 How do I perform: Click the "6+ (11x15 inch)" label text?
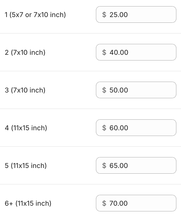coord(28,203)
